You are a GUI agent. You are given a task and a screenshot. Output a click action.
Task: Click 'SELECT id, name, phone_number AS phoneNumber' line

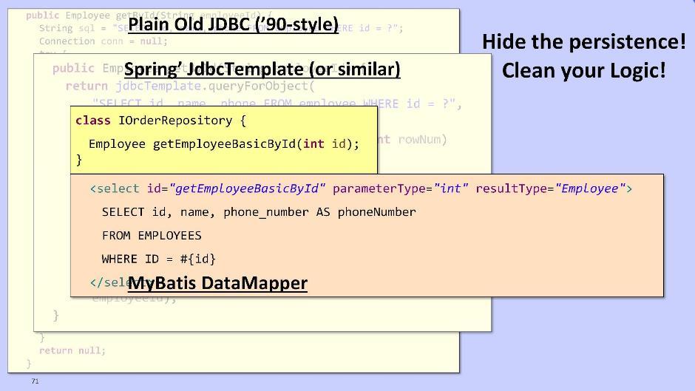click(259, 212)
